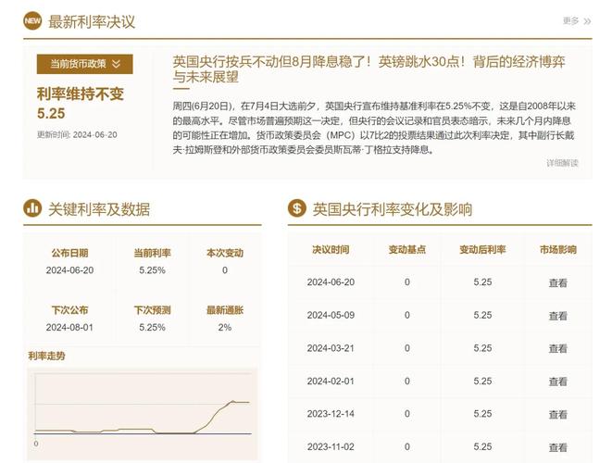Click the 2024-03-21 date cell
Image resolution: width=612 pixels, height=463 pixels.
click(x=331, y=348)
